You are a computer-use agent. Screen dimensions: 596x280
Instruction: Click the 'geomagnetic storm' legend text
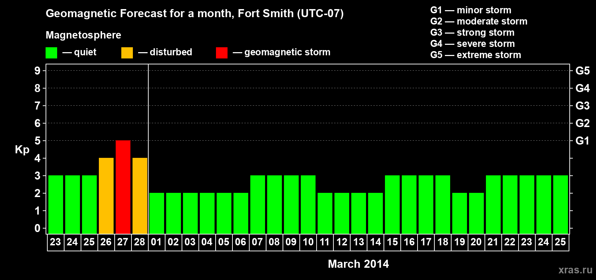[x=287, y=52]
